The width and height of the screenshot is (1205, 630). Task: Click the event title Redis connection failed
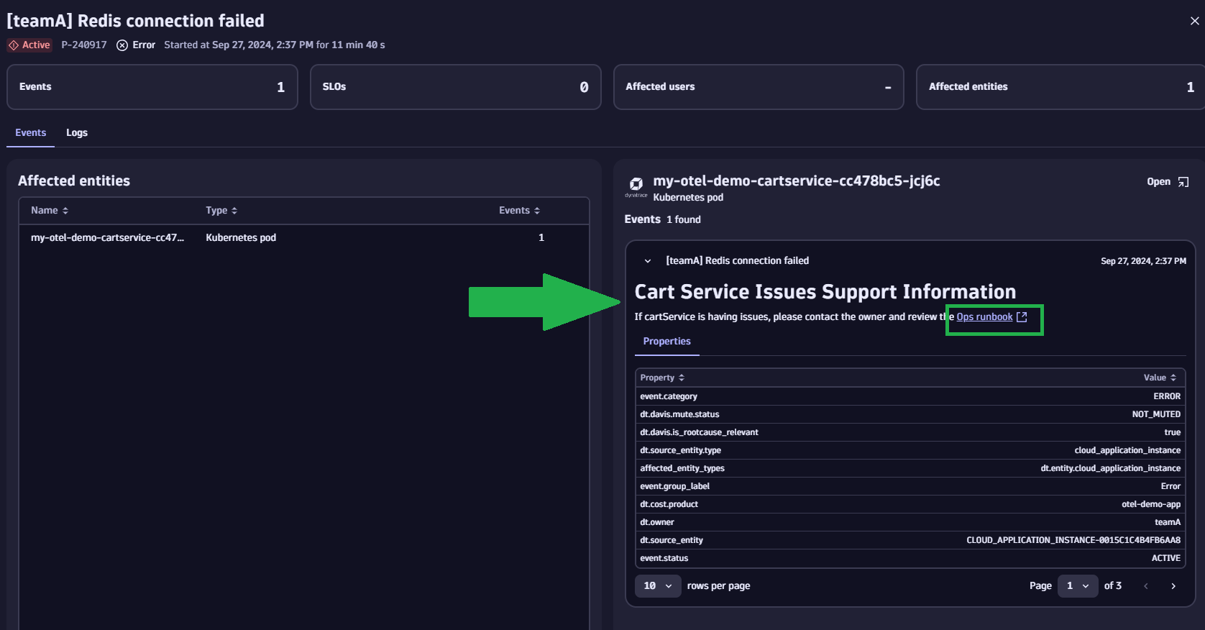(x=737, y=261)
